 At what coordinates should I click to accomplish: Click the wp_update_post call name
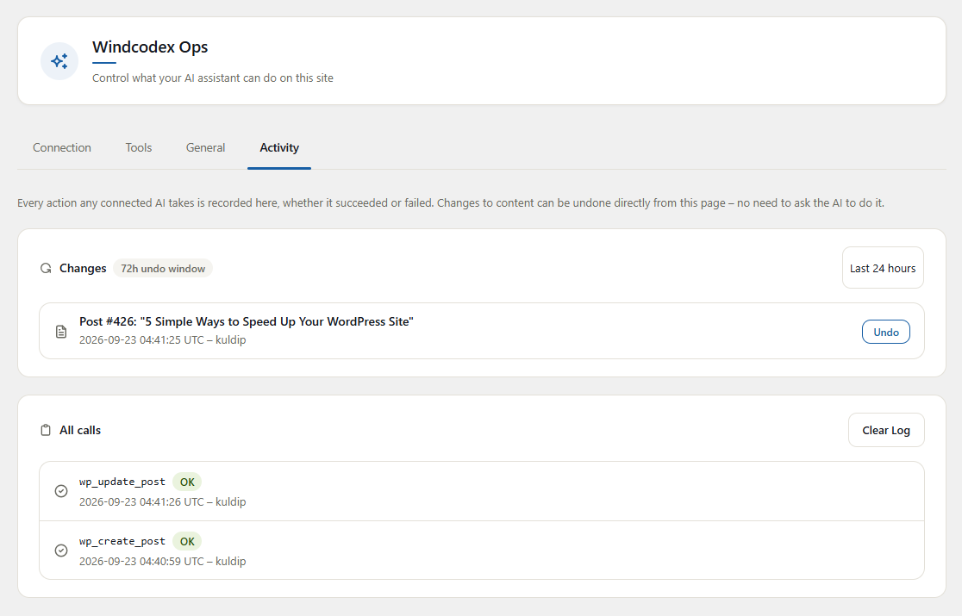(122, 482)
